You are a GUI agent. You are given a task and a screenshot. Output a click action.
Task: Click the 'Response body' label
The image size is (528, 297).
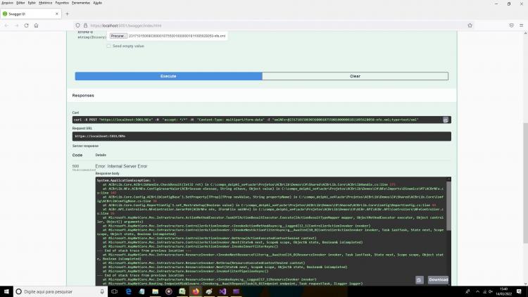click(x=108, y=173)
